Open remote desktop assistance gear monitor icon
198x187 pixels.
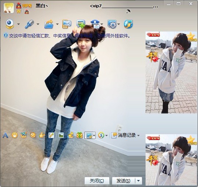(112, 24)
